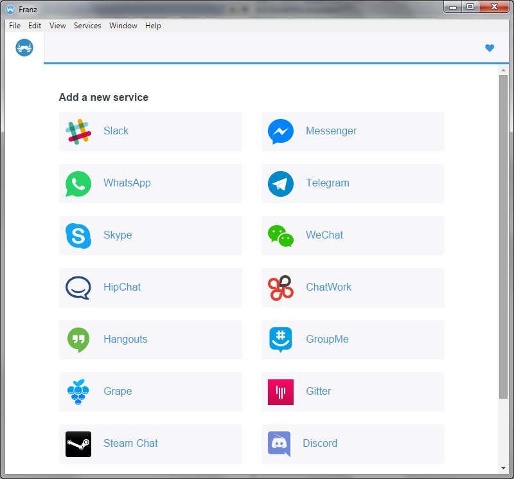Choose ChatWork from the service list
The height and width of the screenshot is (479, 514).
[353, 288]
